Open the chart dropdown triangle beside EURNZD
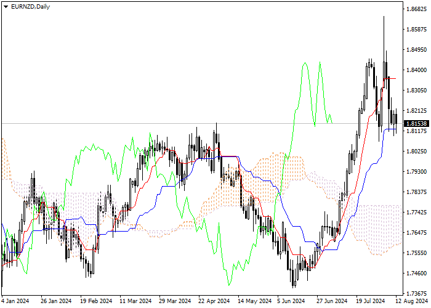 coord(6,7)
